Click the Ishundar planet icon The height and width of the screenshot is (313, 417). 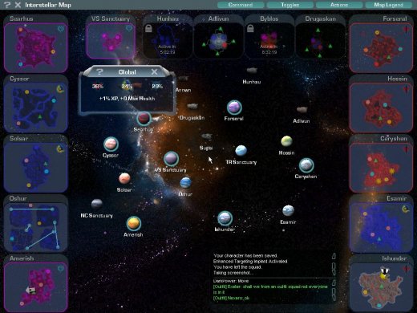tap(225, 218)
